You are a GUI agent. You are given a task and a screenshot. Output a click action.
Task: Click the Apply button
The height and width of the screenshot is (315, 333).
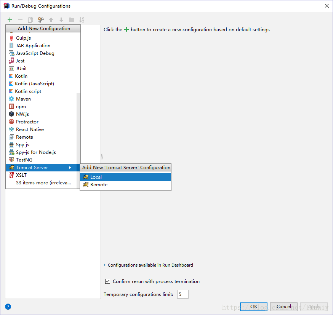point(314,307)
